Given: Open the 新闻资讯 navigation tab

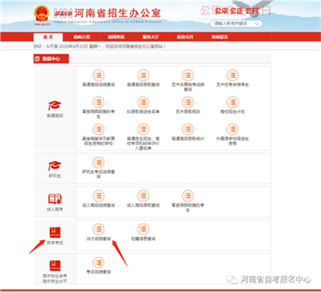Looking at the screenshot, I should coord(116,37).
